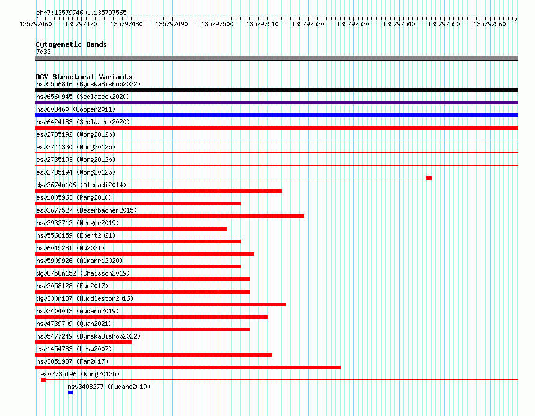Viewport: 535px width, 416px height.
Task: Click the red nsv6015281 variant bar
Action: coord(145,254)
